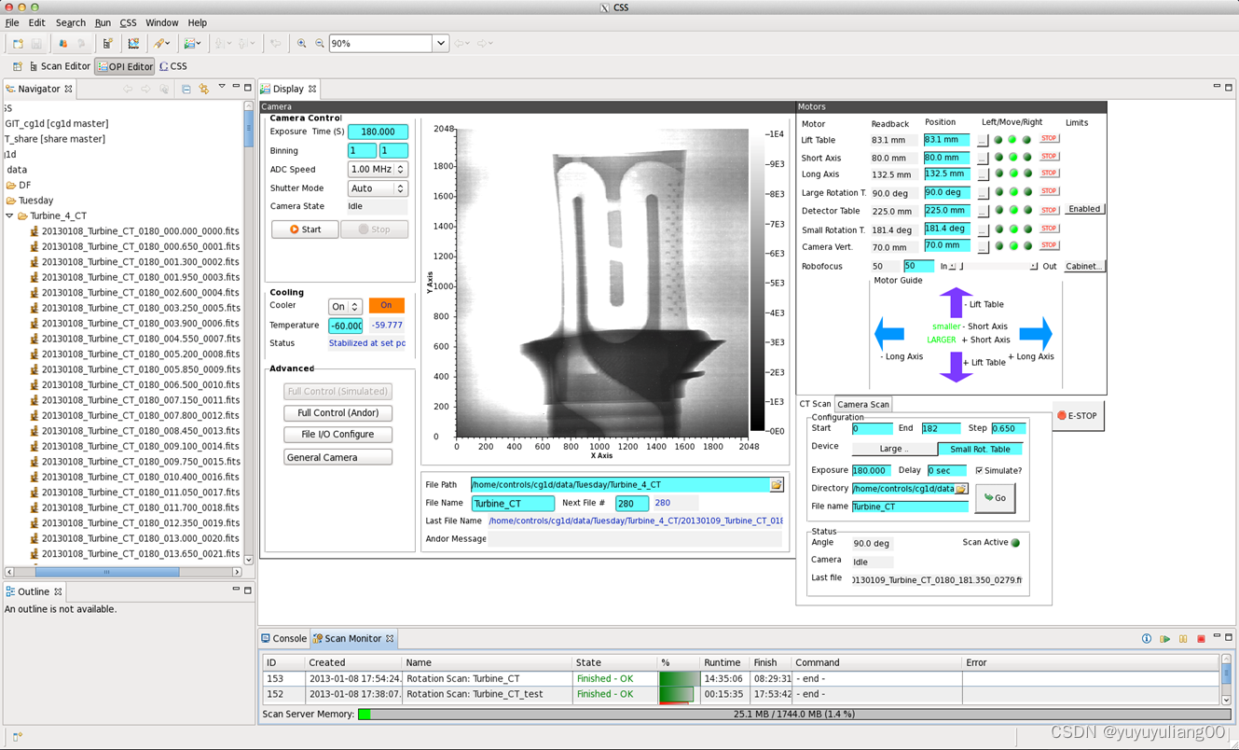Open the Shutter Mode Auto dropdown
This screenshot has height=750, width=1239.
(x=378, y=187)
